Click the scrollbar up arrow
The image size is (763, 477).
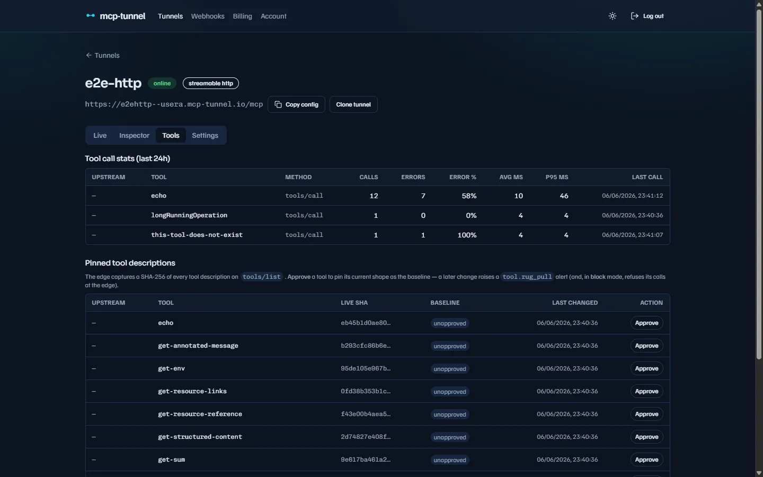tap(759, 4)
